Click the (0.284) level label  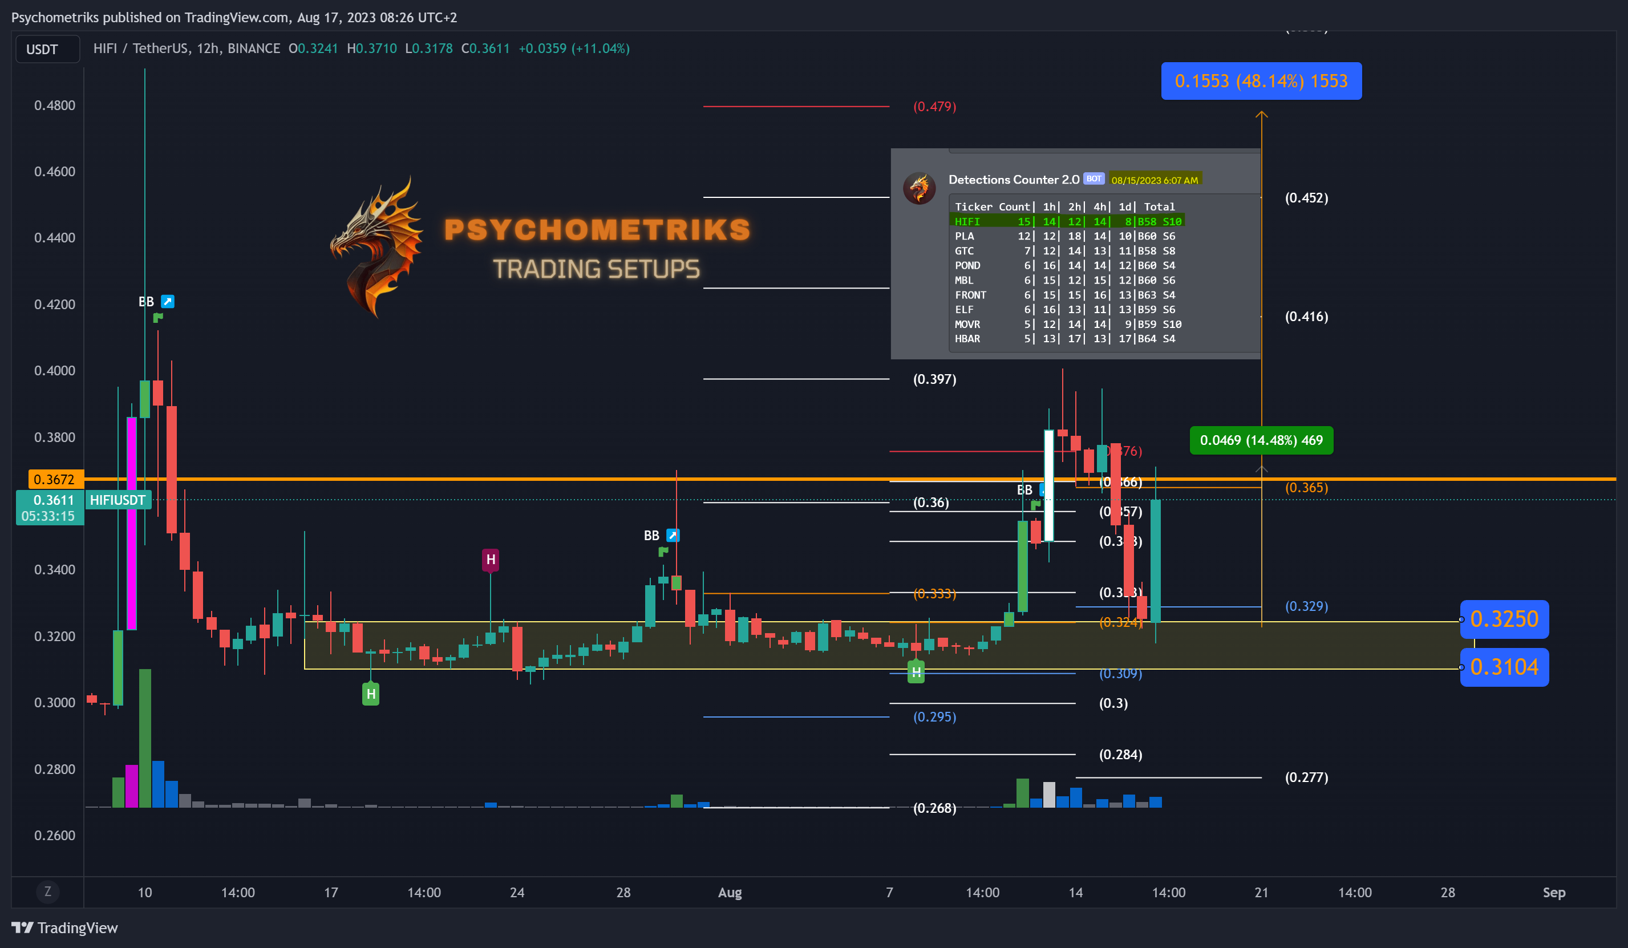[1120, 754]
